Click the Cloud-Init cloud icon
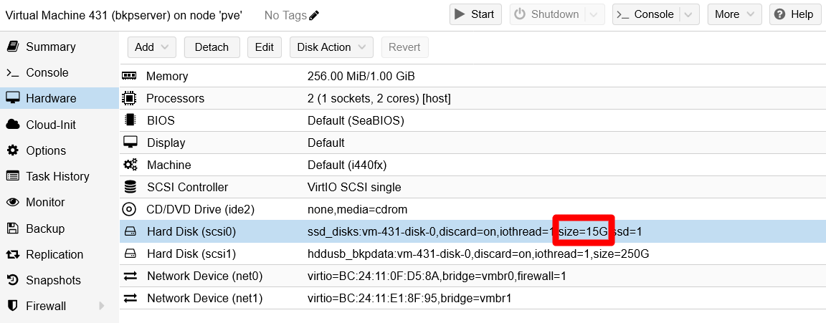The width and height of the screenshot is (826, 323). pyautogui.click(x=13, y=124)
